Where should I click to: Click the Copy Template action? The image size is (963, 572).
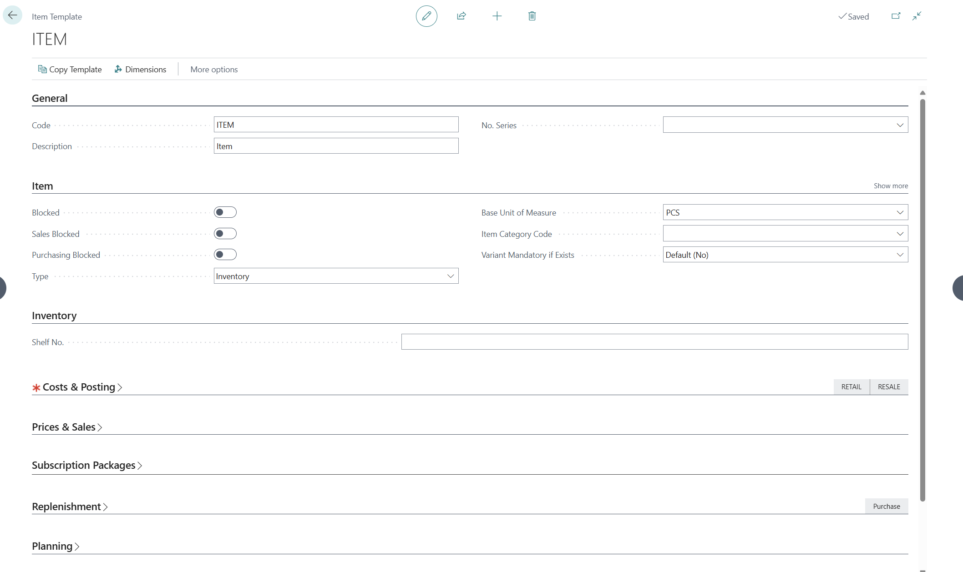click(x=70, y=69)
